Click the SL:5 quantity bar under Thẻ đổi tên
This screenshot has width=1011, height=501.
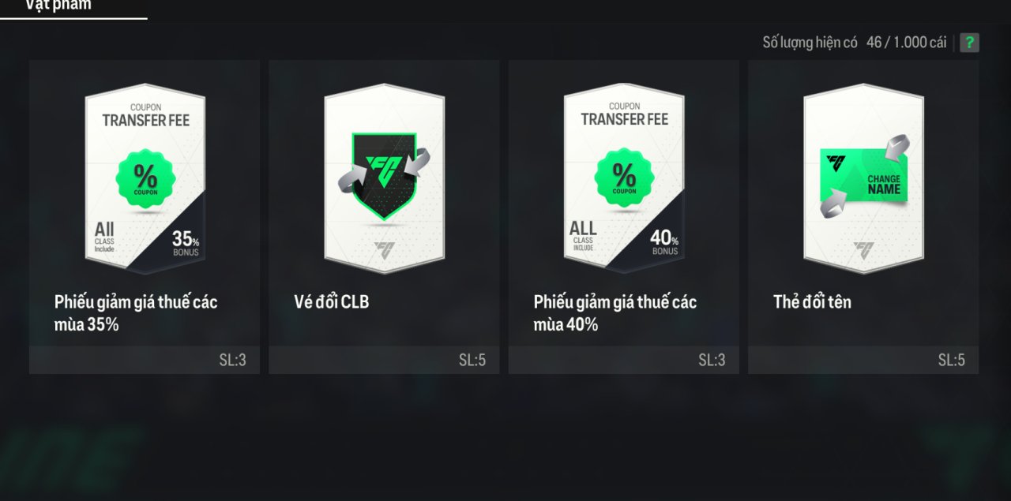click(863, 360)
